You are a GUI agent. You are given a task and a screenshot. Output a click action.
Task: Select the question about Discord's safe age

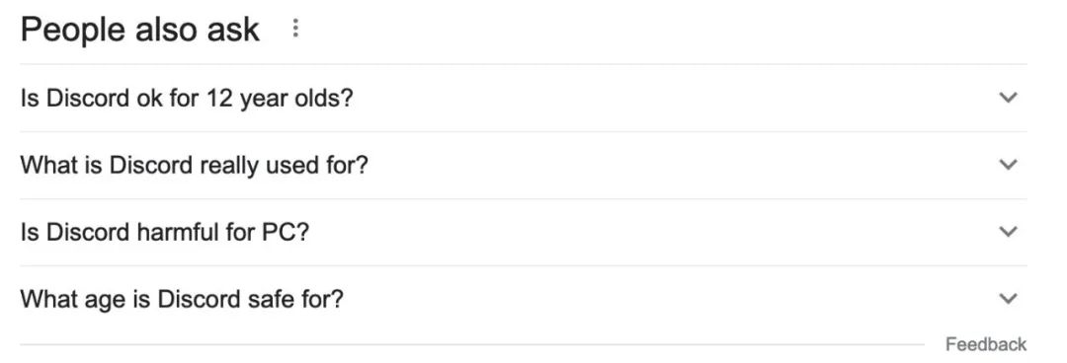click(x=182, y=299)
